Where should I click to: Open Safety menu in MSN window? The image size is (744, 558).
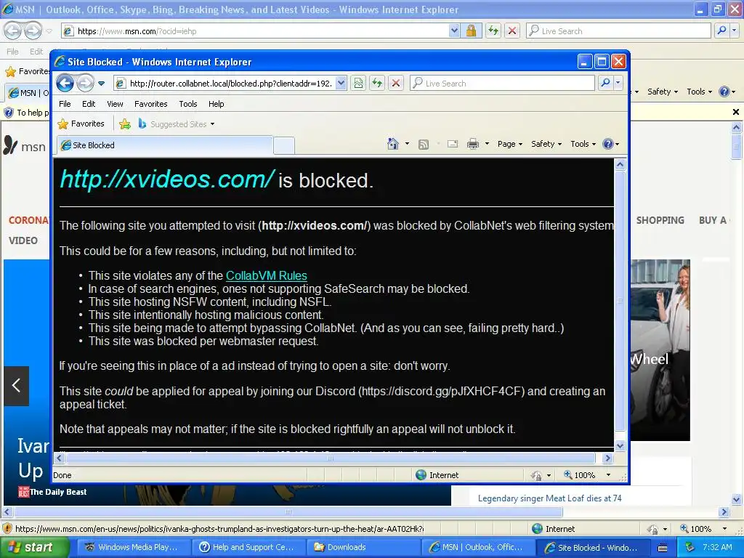click(663, 92)
